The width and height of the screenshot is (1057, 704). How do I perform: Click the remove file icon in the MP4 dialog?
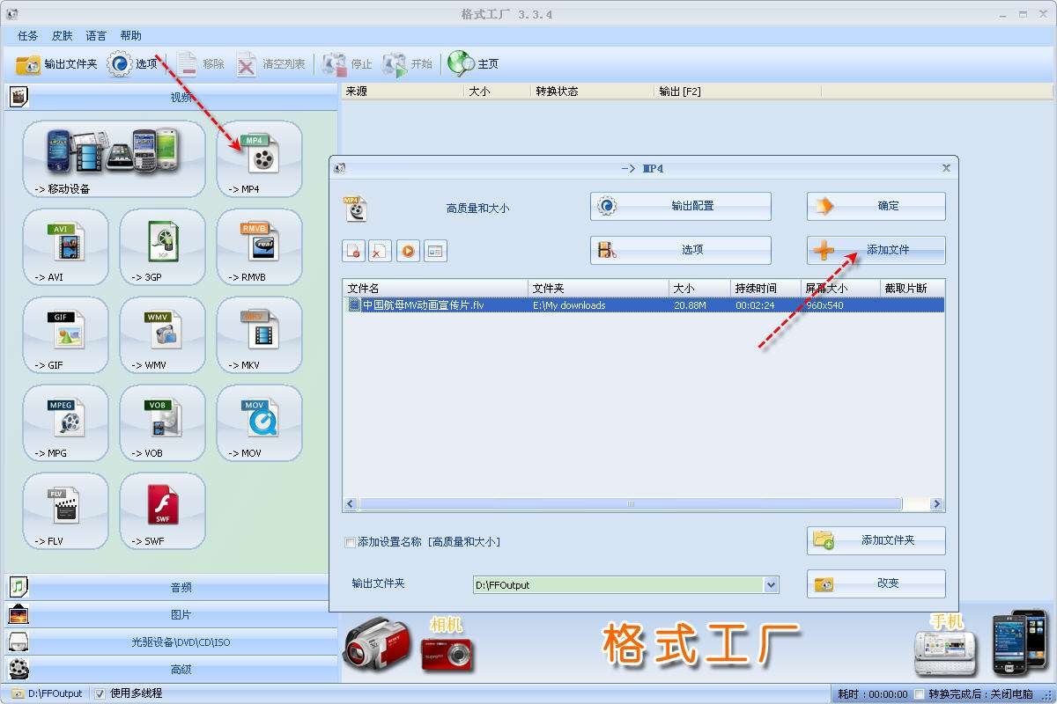(x=380, y=250)
